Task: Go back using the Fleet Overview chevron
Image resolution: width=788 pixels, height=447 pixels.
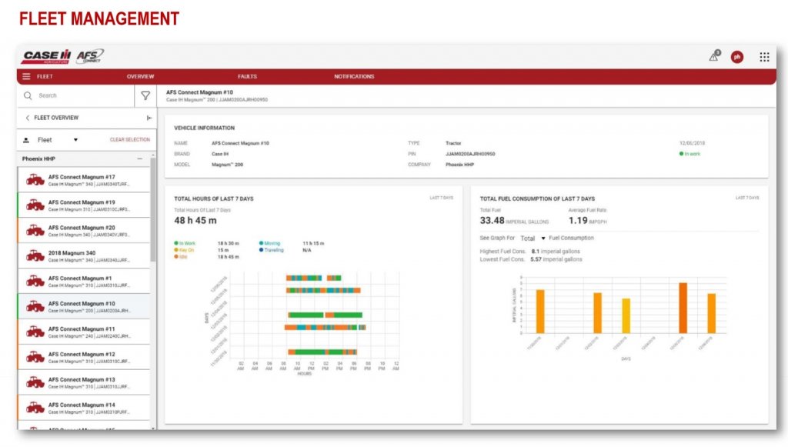Action: (x=27, y=118)
